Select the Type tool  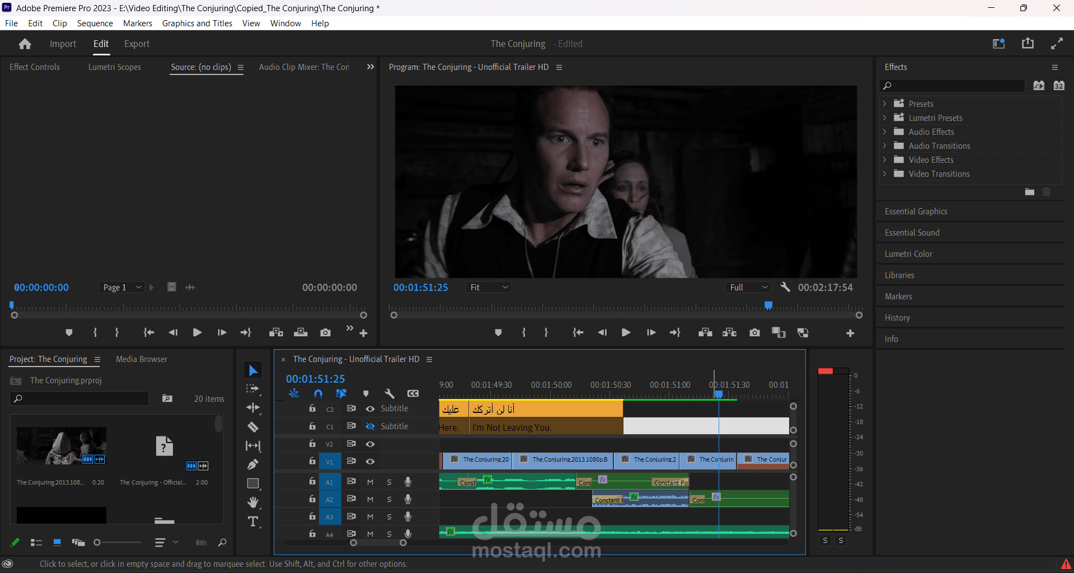(253, 522)
